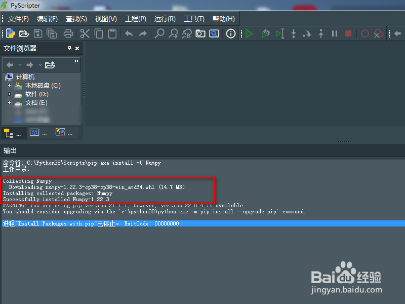Open the 编辑(E) menu
Screen dimensions: 405x304
tap(47, 19)
